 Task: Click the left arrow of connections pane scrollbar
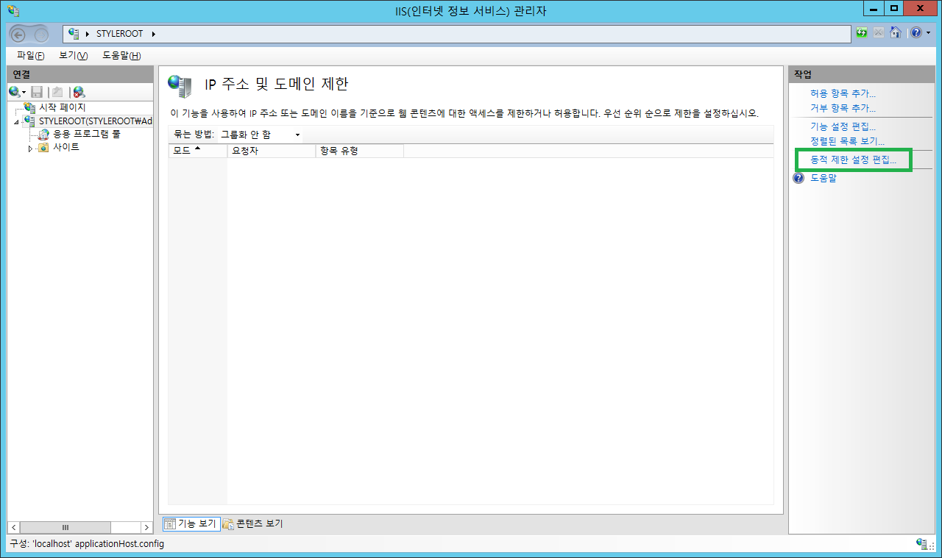coord(14,527)
